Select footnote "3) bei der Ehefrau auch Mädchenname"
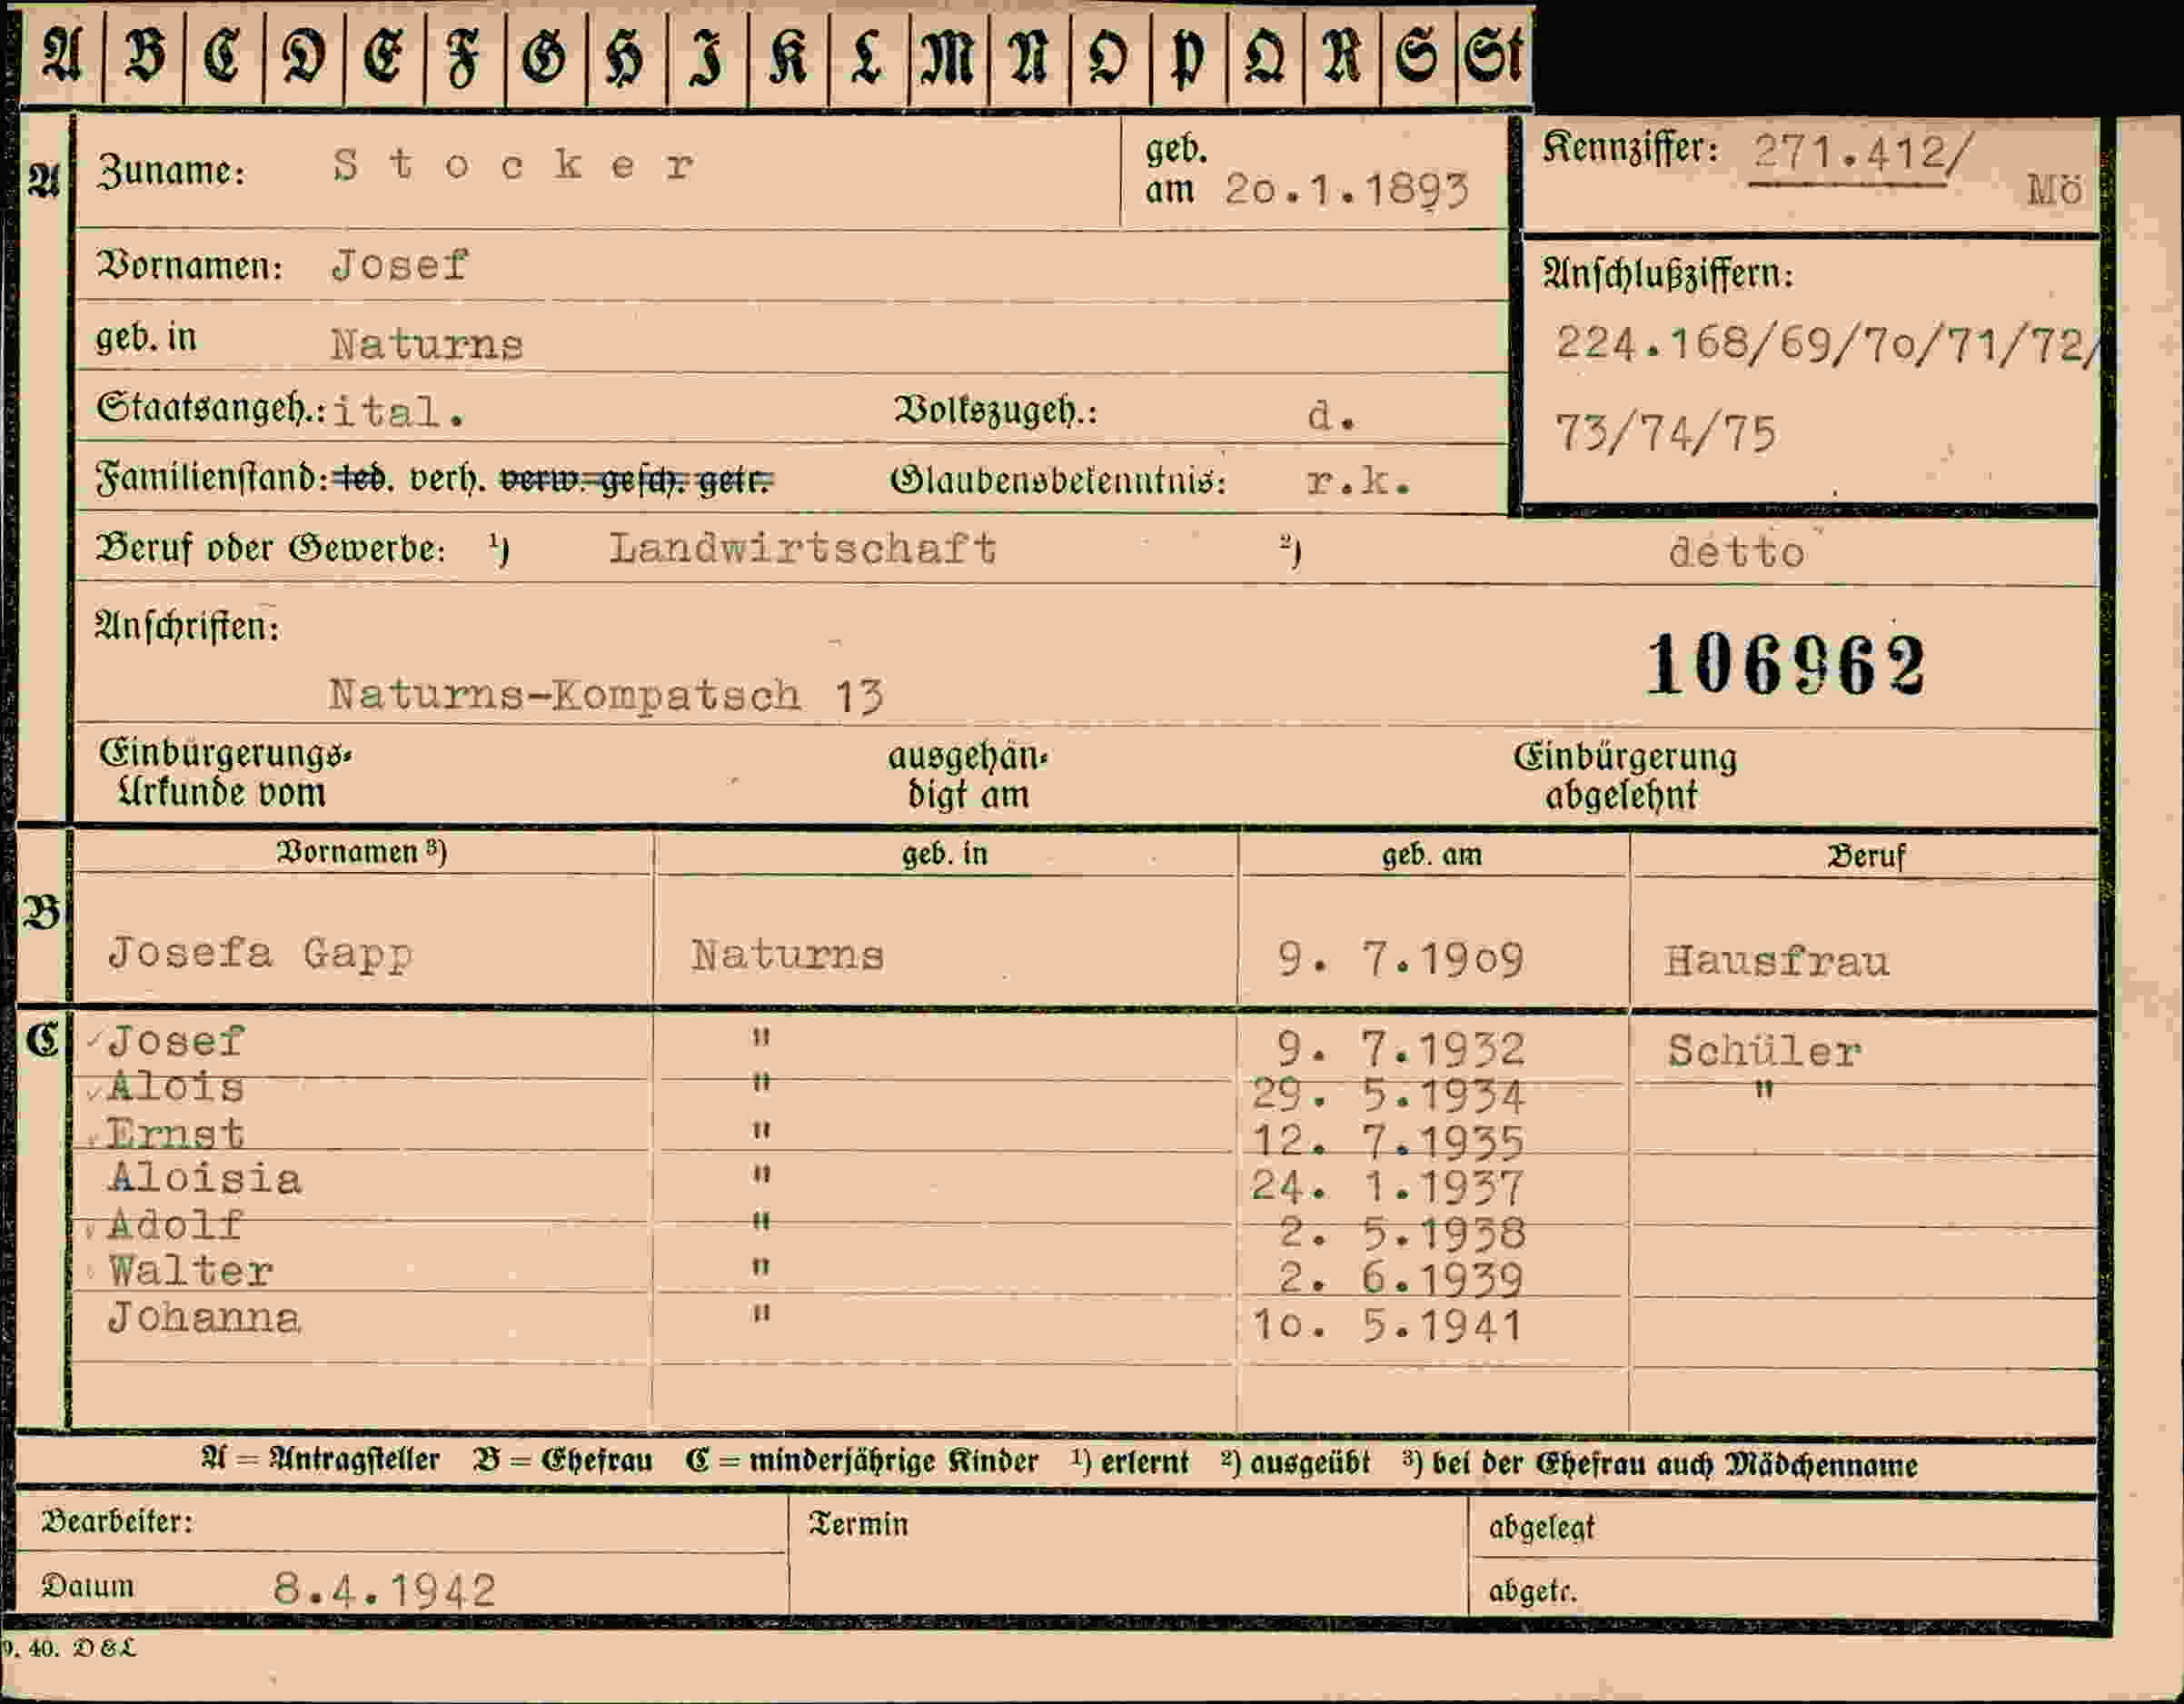Screen dimensions: 2184x1704 [1660, 1465]
